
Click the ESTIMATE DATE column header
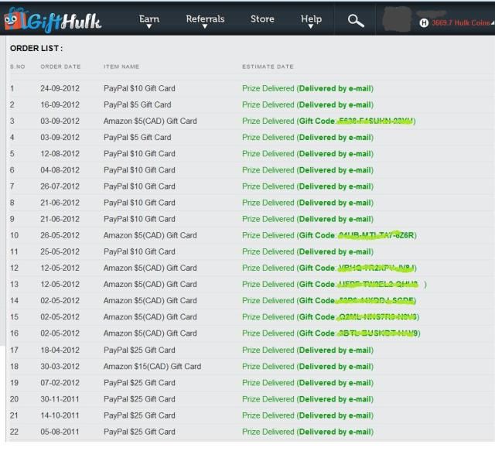point(268,67)
